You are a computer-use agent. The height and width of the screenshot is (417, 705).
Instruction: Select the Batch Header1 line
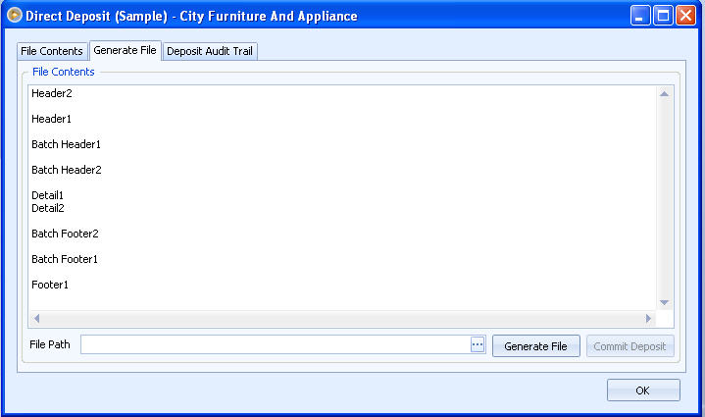[66, 144]
